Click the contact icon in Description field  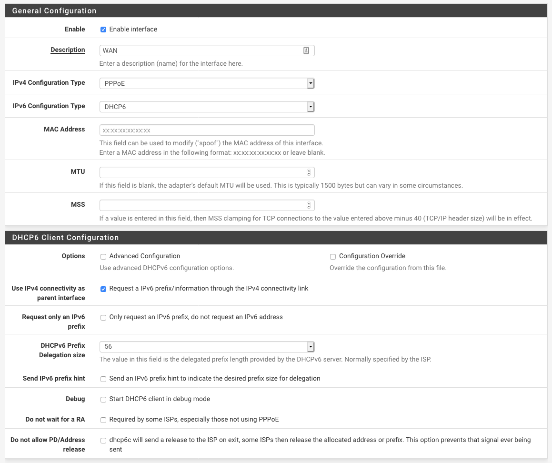click(306, 50)
